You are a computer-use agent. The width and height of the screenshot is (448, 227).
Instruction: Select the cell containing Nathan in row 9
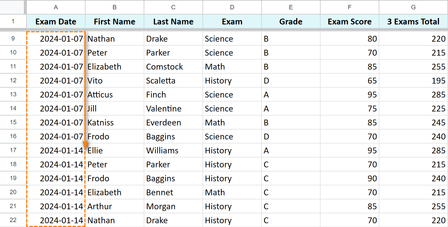[114, 38]
